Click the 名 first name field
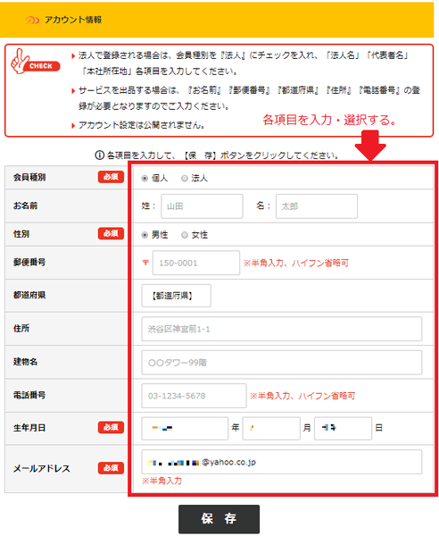The image size is (439, 536). coord(317,206)
